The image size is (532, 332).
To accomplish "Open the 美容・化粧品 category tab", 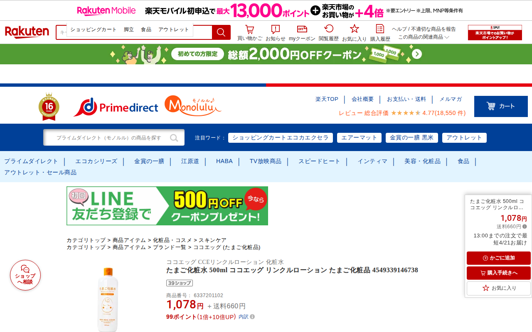I will tap(422, 161).
